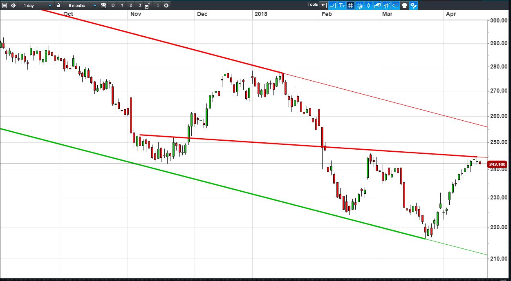511x281 pixels.
Task: Toggle the price label tag icon
Action: coord(395,5)
